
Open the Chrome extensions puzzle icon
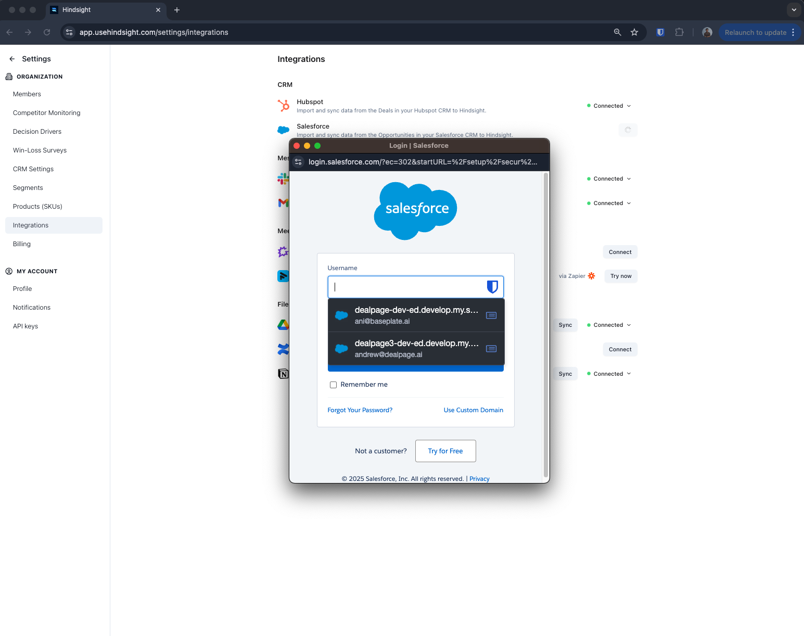tap(679, 32)
